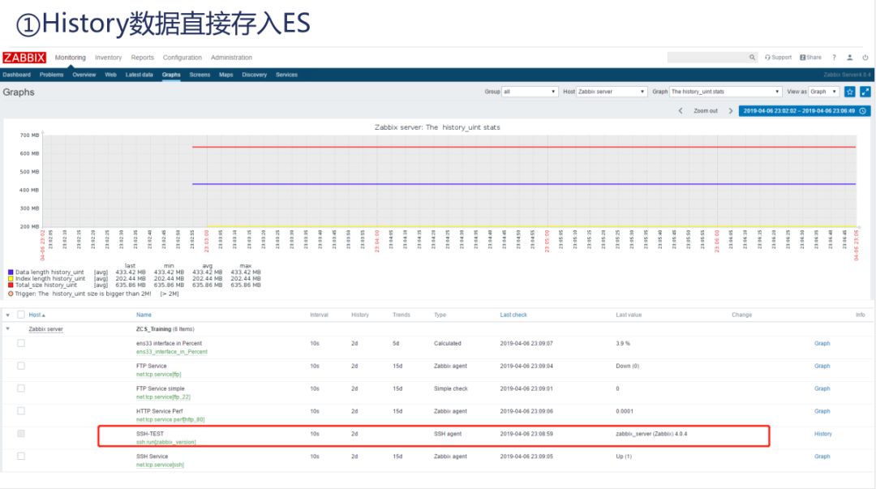Open the Configuration menu
This screenshot has width=876, height=489.
click(x=182, y=58)
